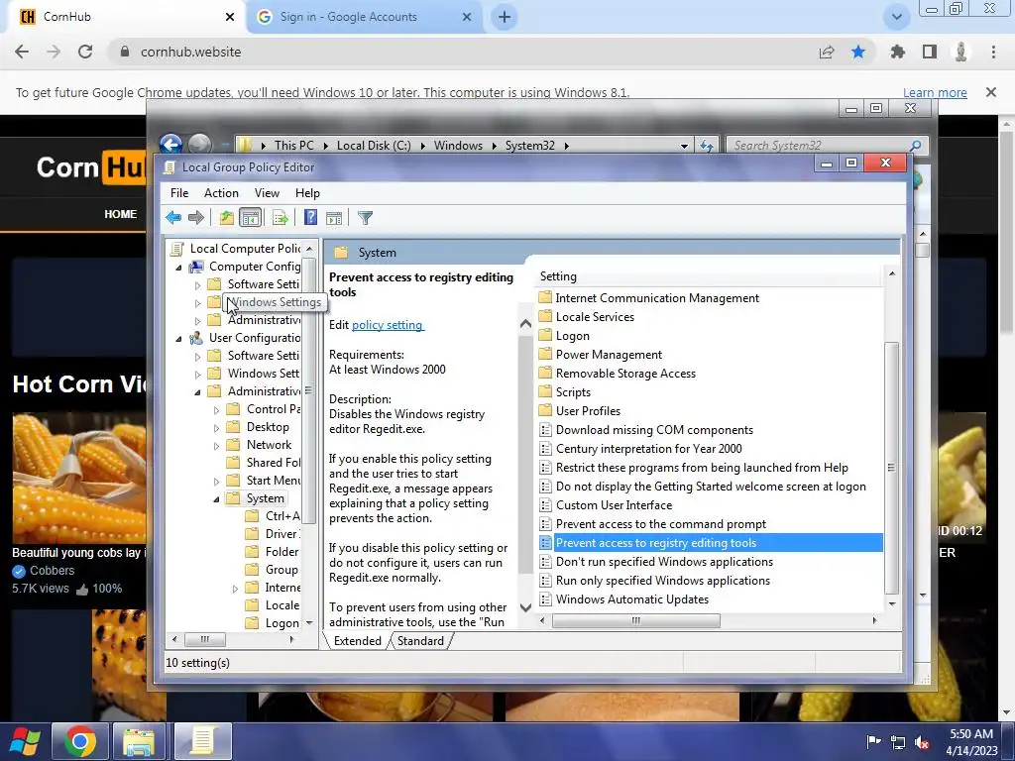Click tree pane horizontal scrollbar
The width and height of the screenshot is (1015, 761).
[x=205, y=639]
